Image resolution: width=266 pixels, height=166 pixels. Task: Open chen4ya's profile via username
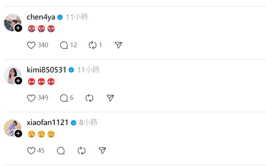pos(41,17)
